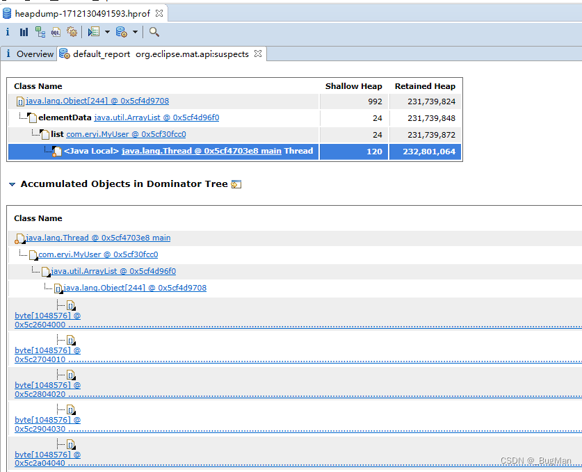This screenshot has height=472, width=582.
Task: Collapse the Accumulated Objects in Dominator Tree section
Action: 13,184
